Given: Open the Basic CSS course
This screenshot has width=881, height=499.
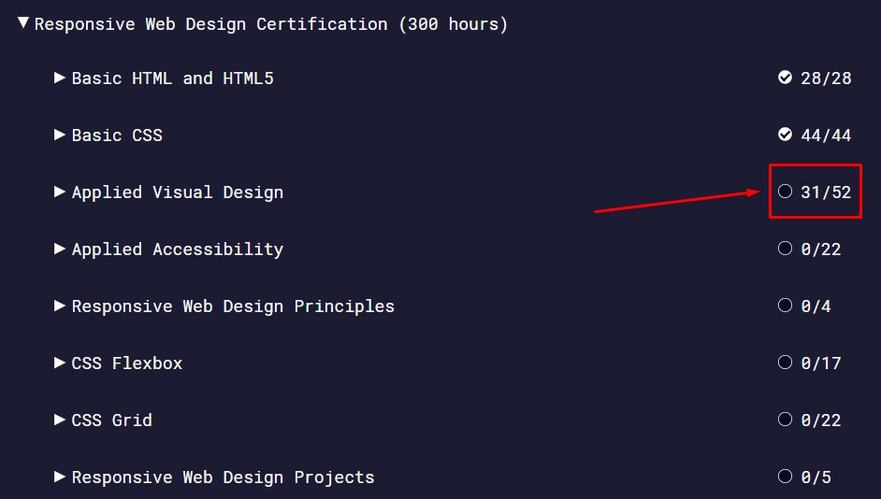Looking at the screenshot, I should click(x=117, y=135).
